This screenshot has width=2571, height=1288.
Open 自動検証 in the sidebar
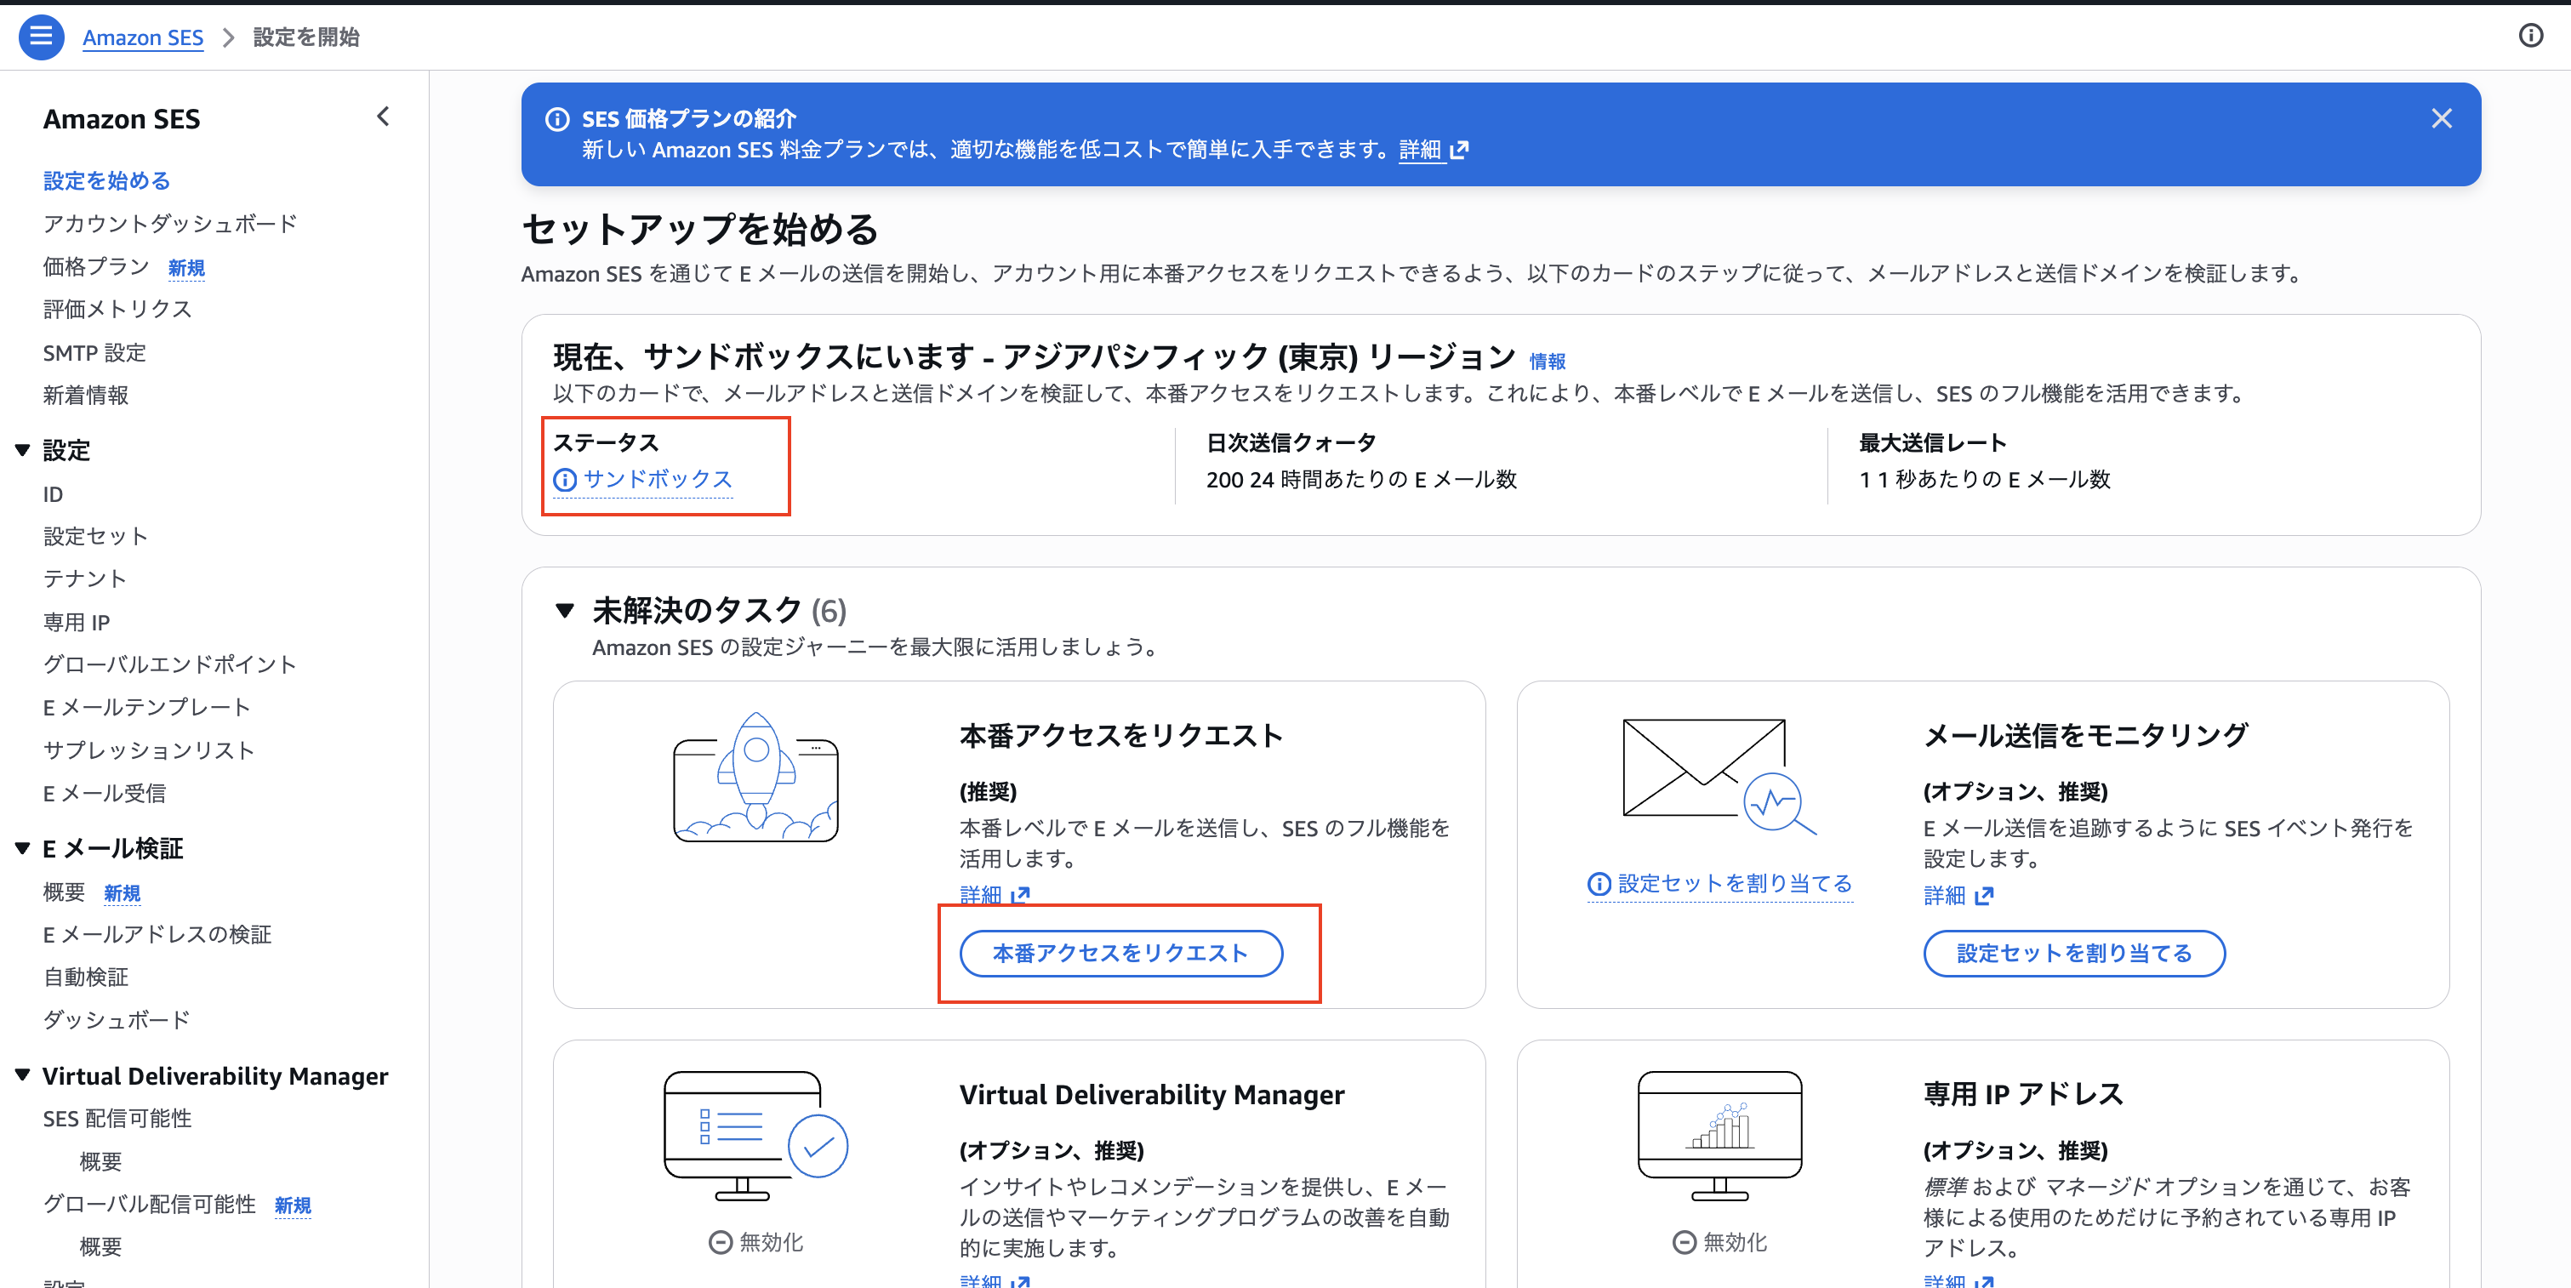pyautogui.click(x=86, y=977)
